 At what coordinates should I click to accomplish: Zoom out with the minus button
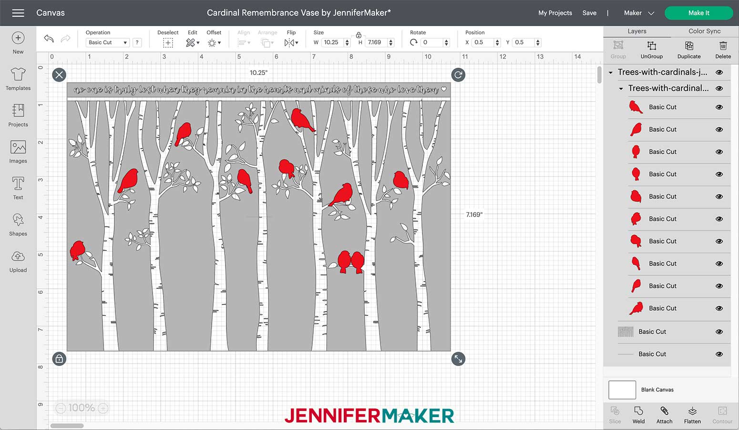(x=61, y=408)
